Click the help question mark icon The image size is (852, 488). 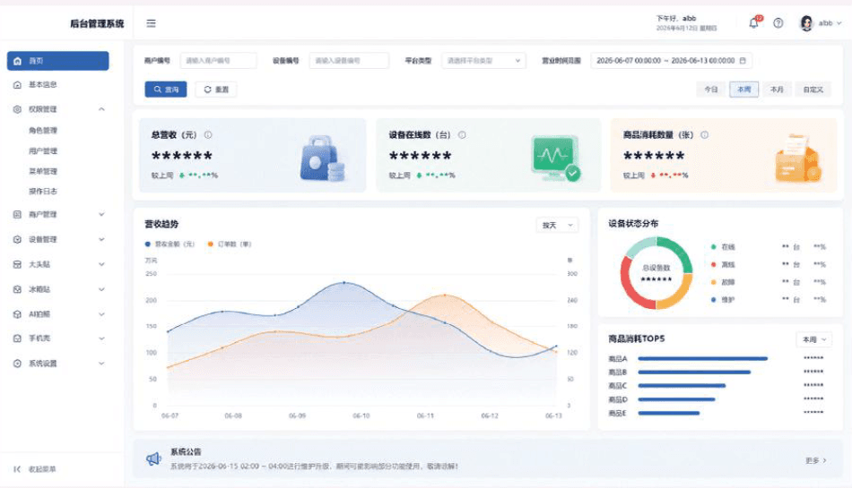pos(778,22)
